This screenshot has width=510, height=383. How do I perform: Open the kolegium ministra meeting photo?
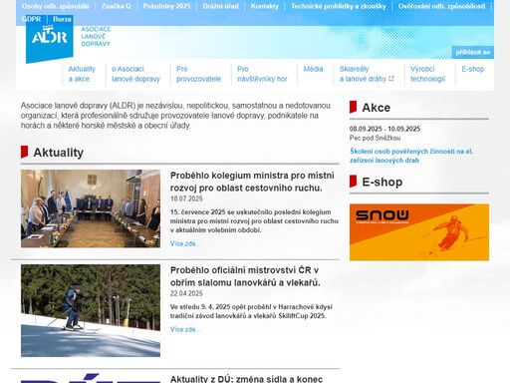[91, 208]
